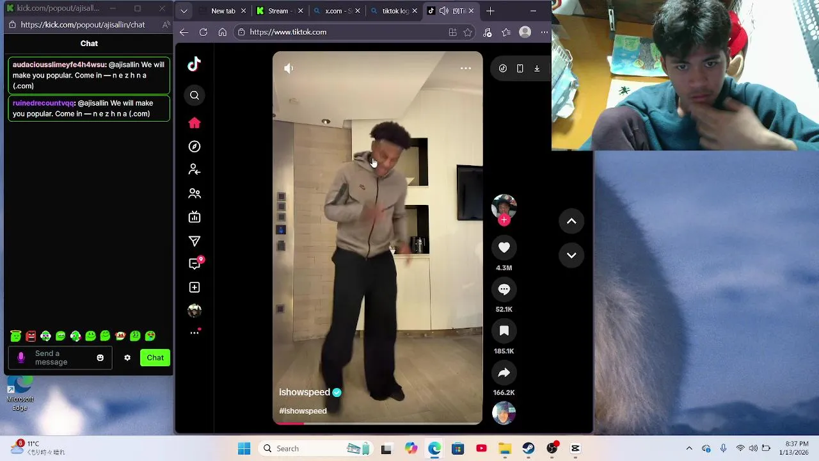
Task: Open TikTok search in the sidebar
Action: pos(195,95)
